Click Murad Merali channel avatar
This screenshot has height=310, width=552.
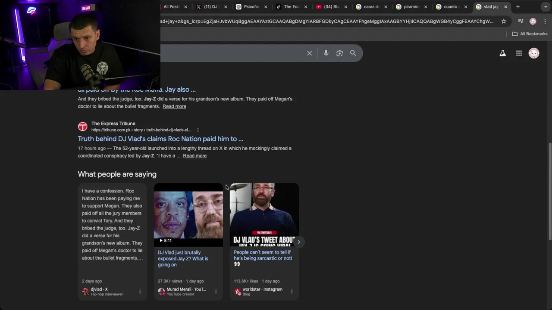click(x=161, y=291)
